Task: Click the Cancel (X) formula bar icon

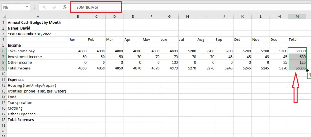Action: click(x=44, y=7)
